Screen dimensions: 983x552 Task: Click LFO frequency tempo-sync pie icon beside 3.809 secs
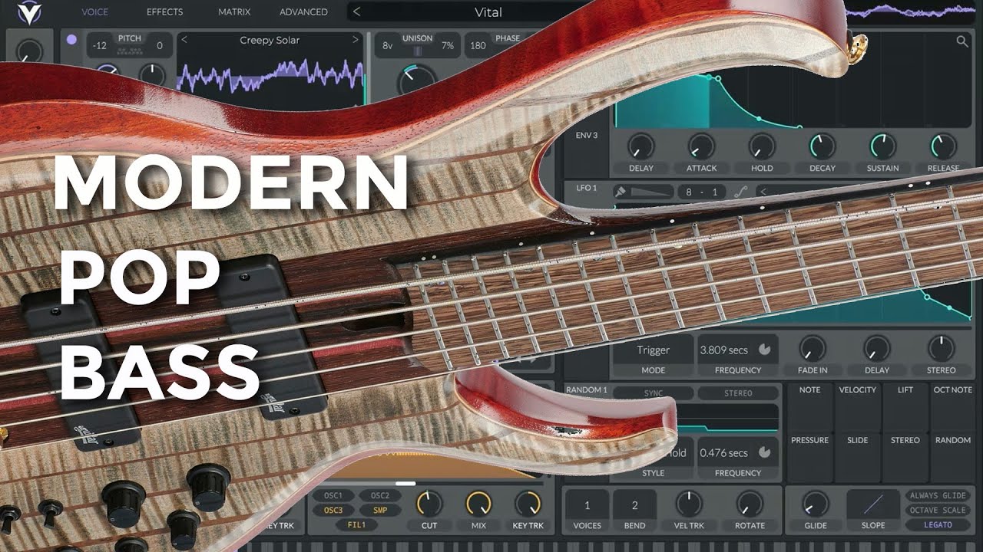click(764, 350)
